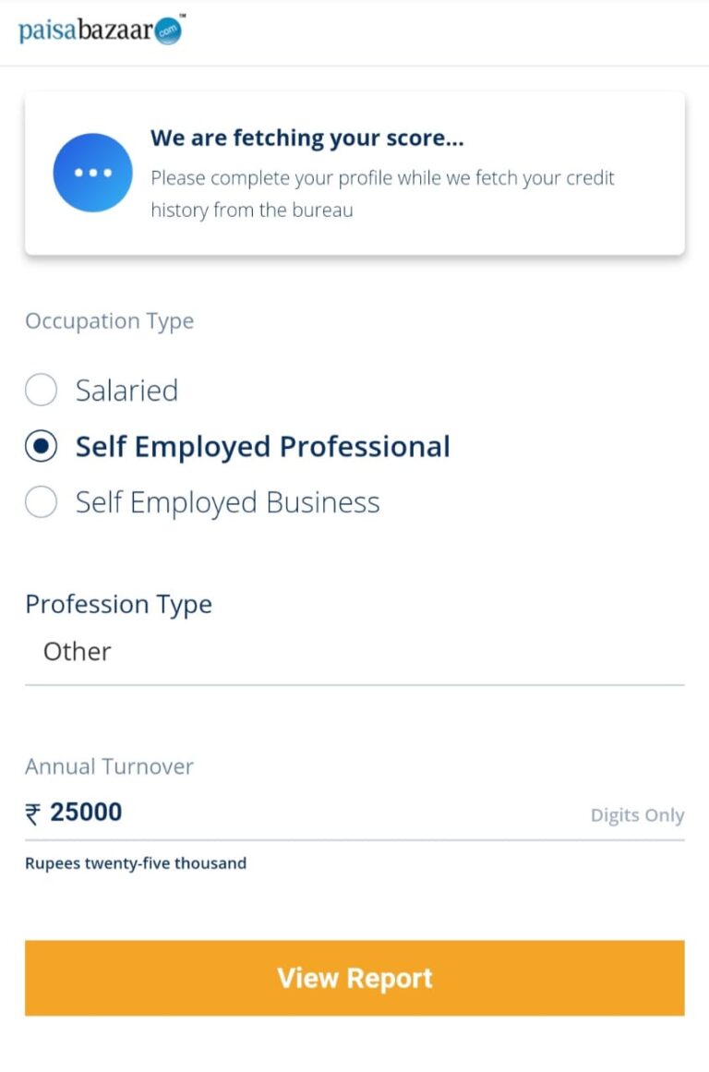
Task: Open the Profession Type dropdown
Action: pyautogui.click(x=354, y=652)
